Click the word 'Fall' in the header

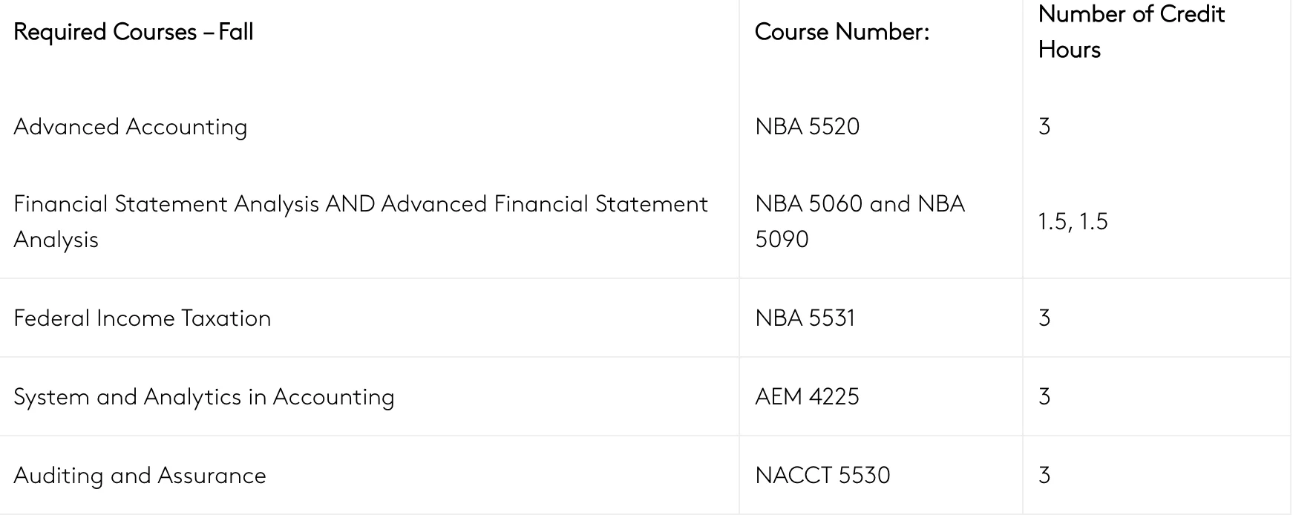(236, 32)
